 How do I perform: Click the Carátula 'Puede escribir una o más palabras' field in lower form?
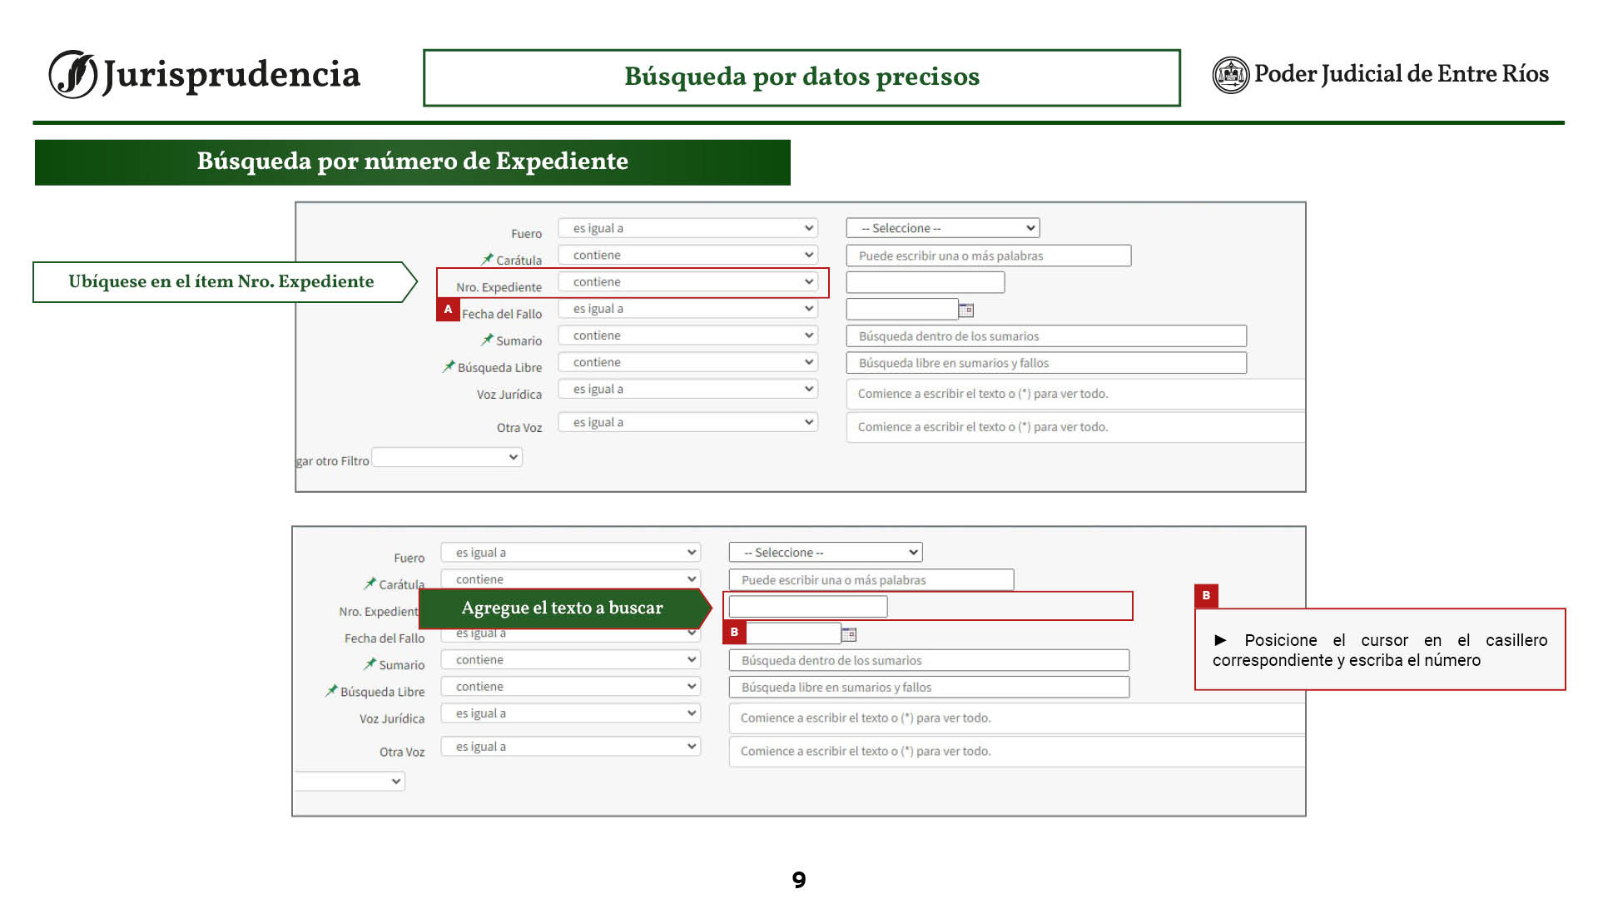pos(871,580)
